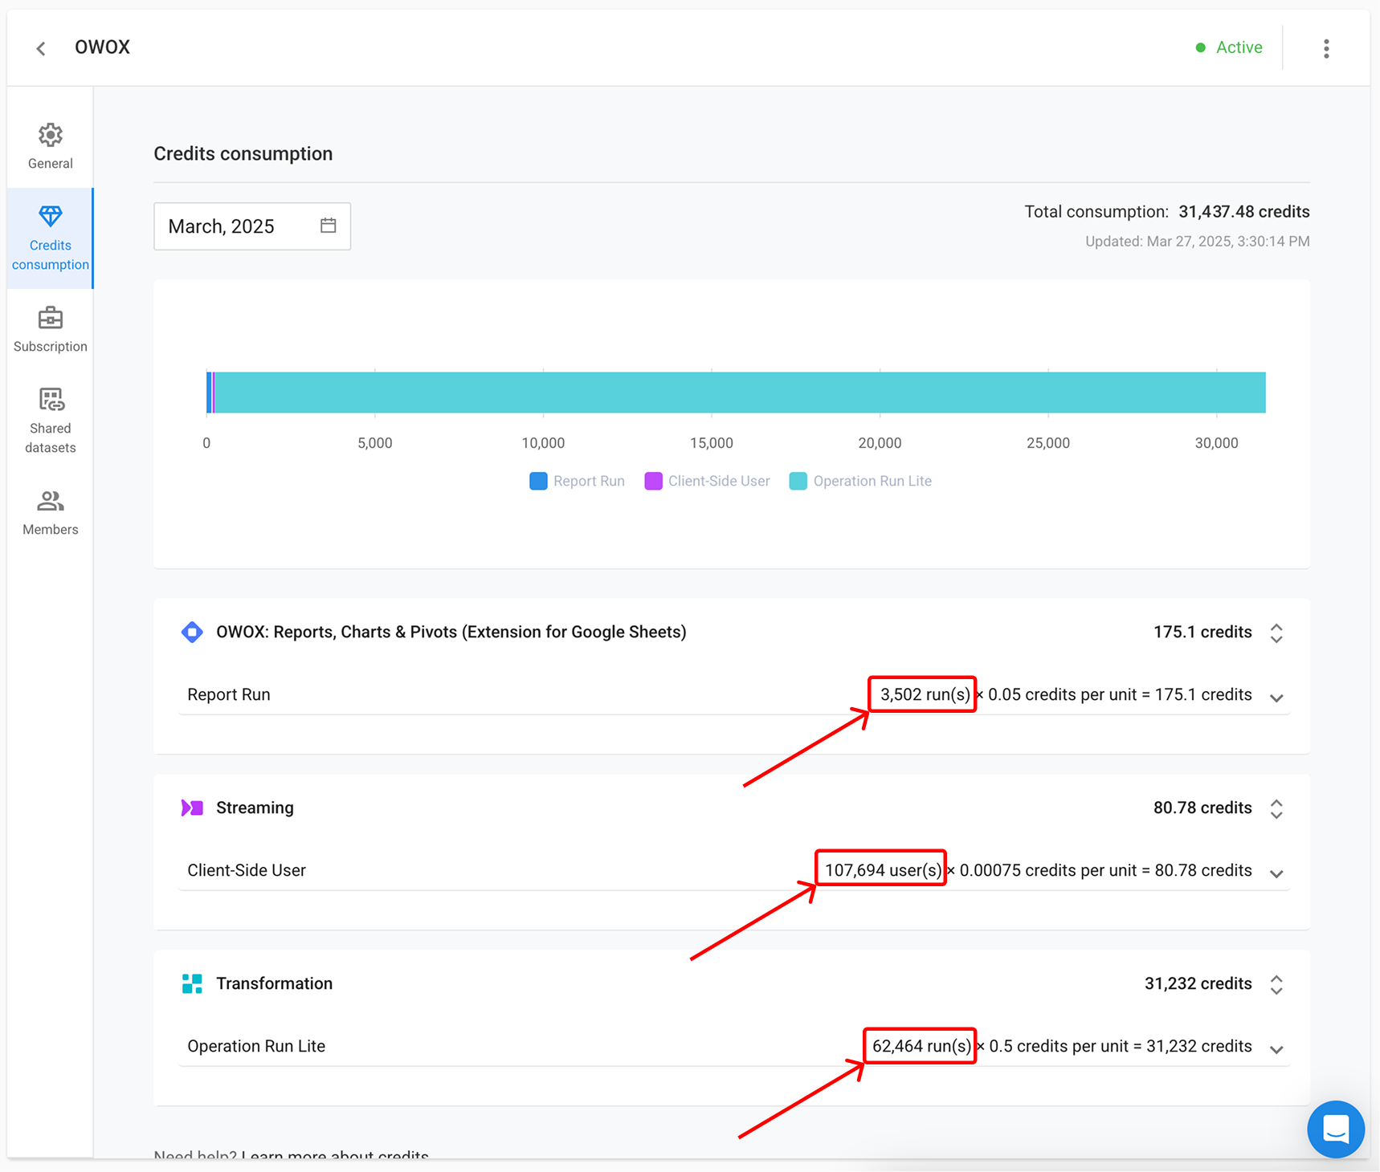Click the March, 2025 date field
1380x1172 pixels.
point(252,226)
